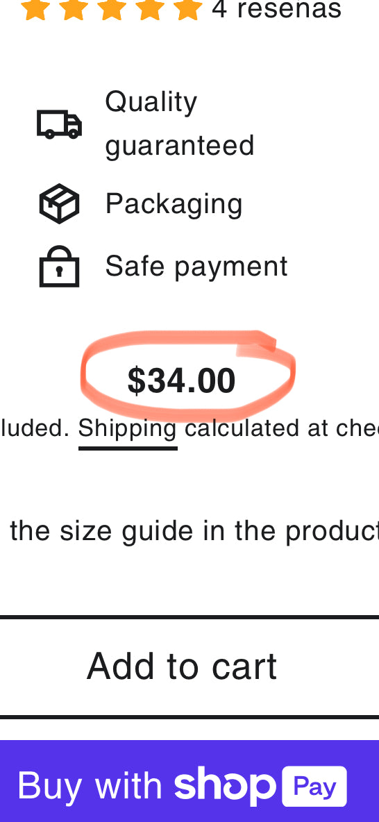Click the fifth star in the rating
This screenshot has height=822, width=379.
188,10
